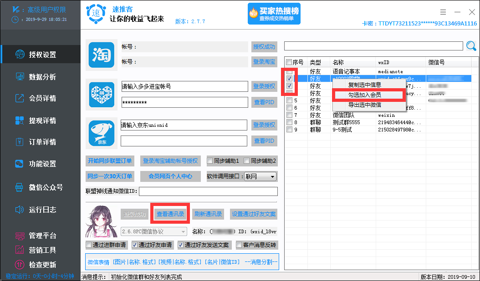
Task: Choose 复制选中信息 in the context menu
Action: pyautogui.click(x=365, y=85)
